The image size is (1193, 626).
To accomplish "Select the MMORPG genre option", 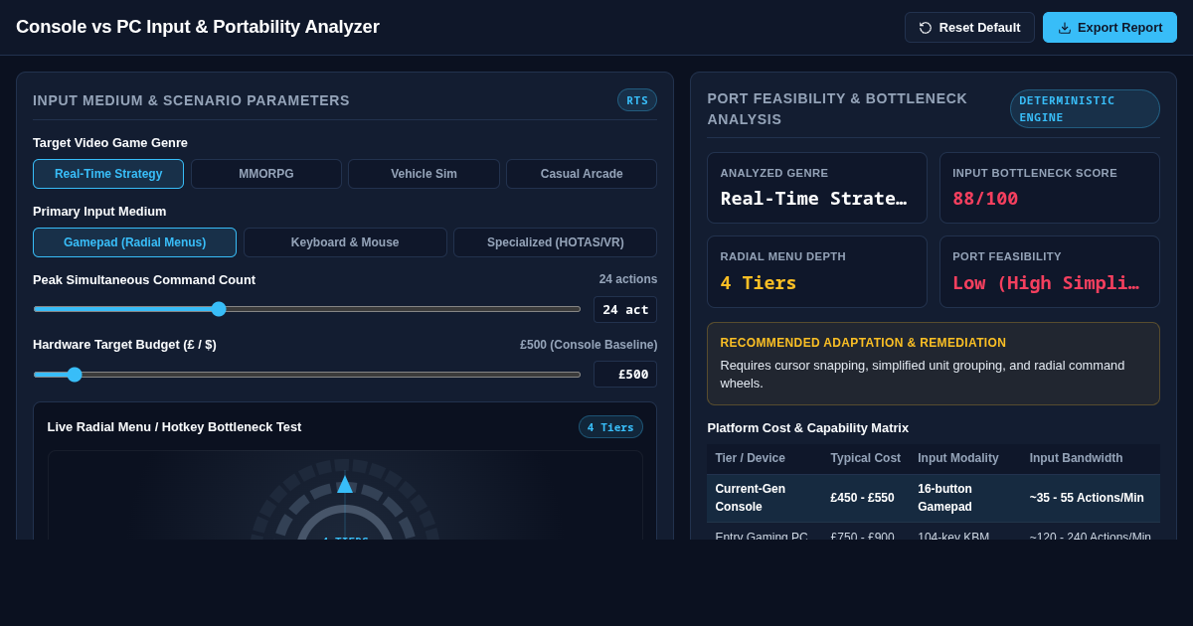I will [266, 174].
